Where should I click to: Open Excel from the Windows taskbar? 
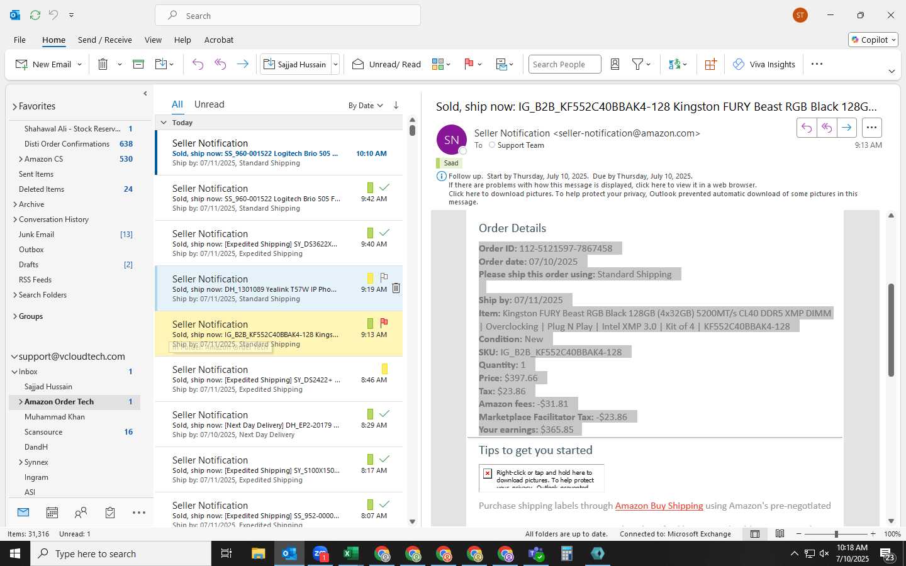click(350, 553)
